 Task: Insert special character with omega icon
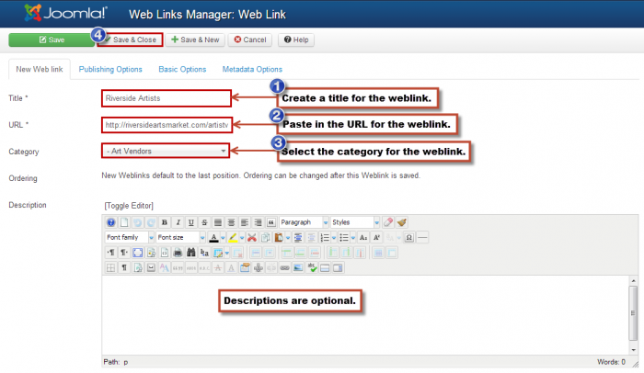[x=408, y=237]
